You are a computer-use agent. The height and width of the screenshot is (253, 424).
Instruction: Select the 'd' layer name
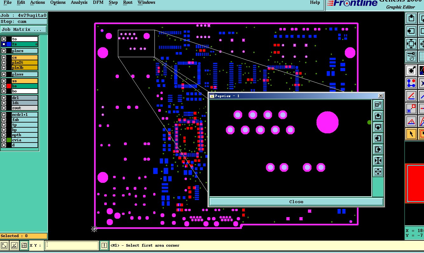24,145
